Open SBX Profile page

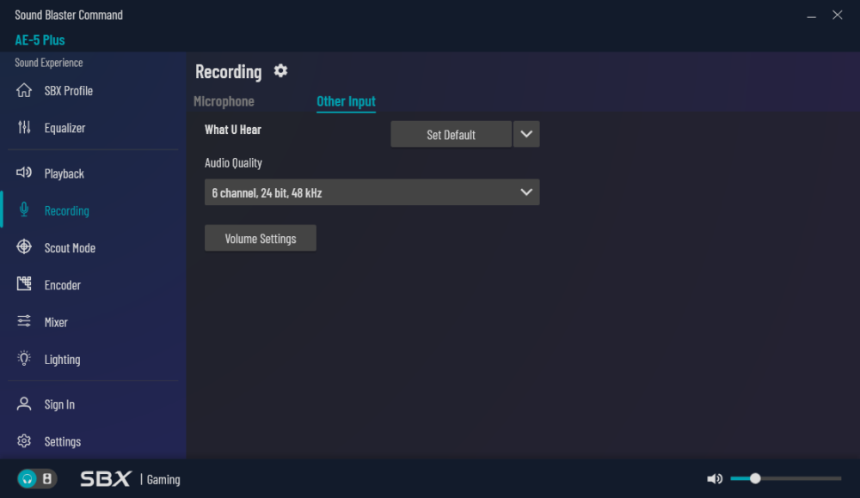point(69,91)
